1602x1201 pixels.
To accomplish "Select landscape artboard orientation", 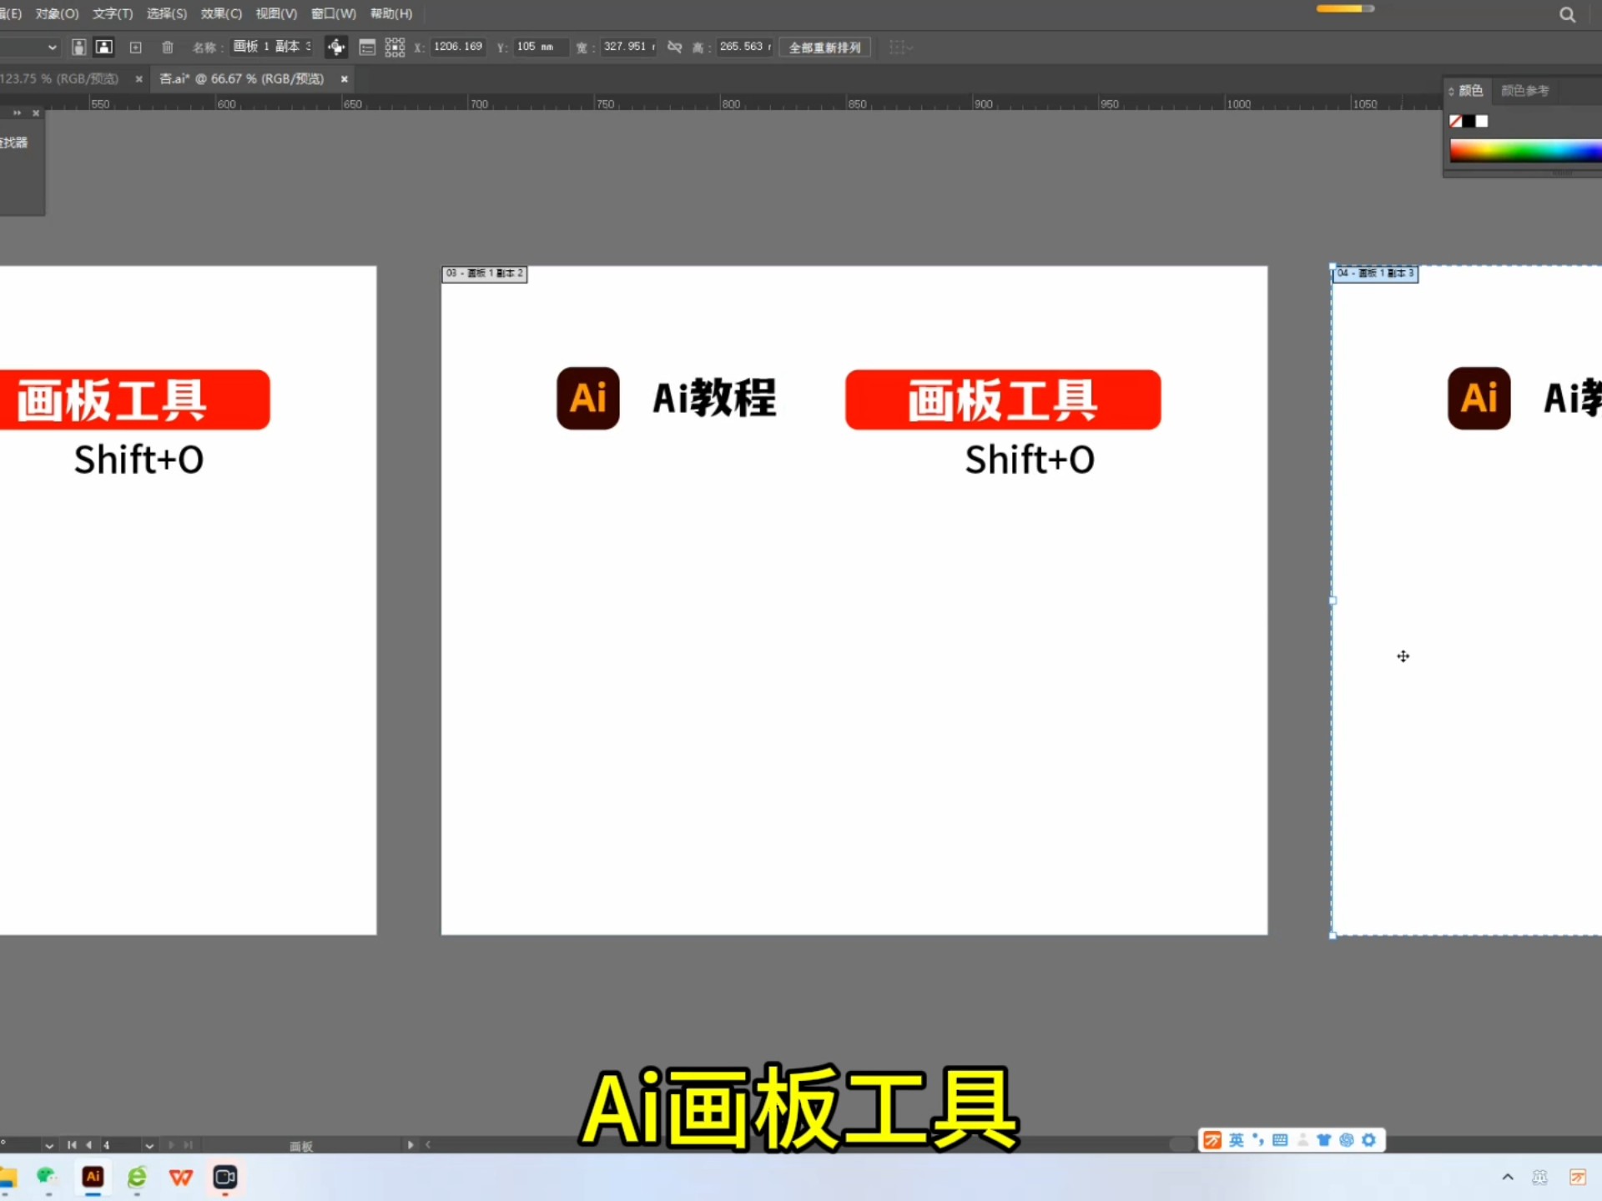I will (x=103, y=48).
